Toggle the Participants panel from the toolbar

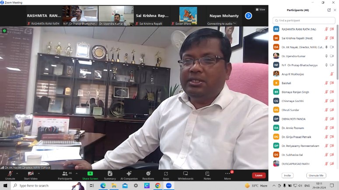65,175
